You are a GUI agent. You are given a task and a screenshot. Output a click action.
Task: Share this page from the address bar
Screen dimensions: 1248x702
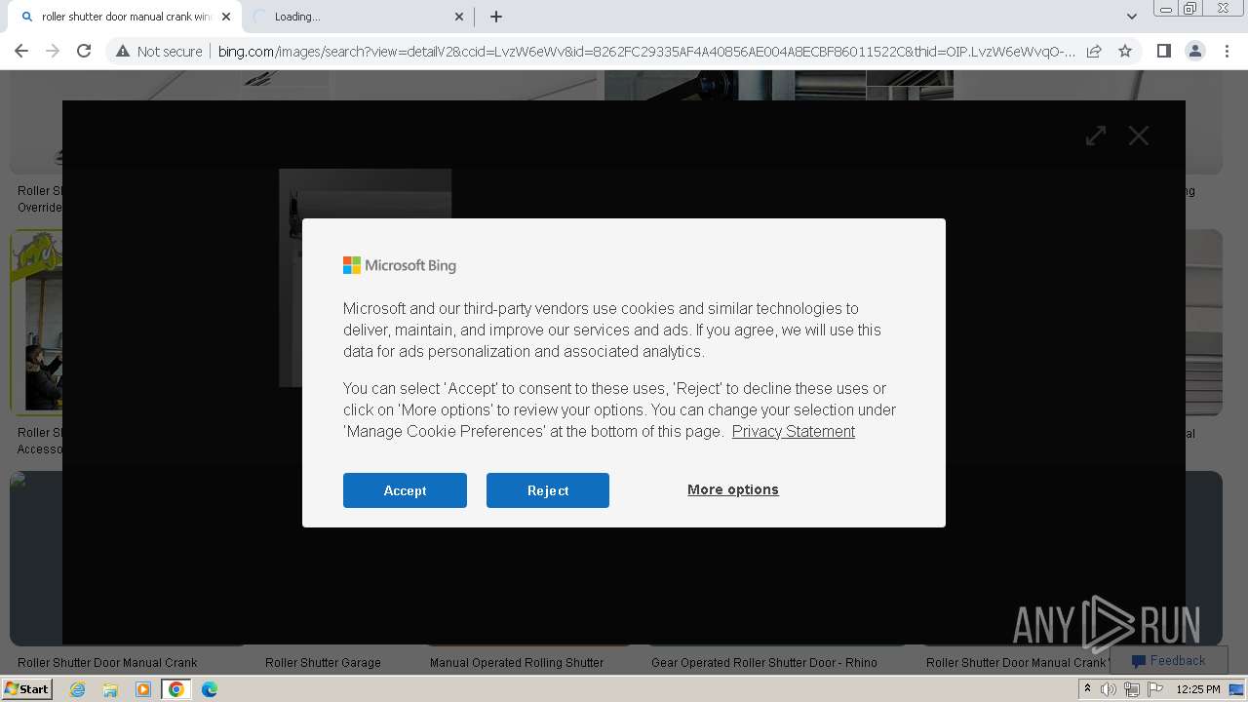pos(1094,51)
